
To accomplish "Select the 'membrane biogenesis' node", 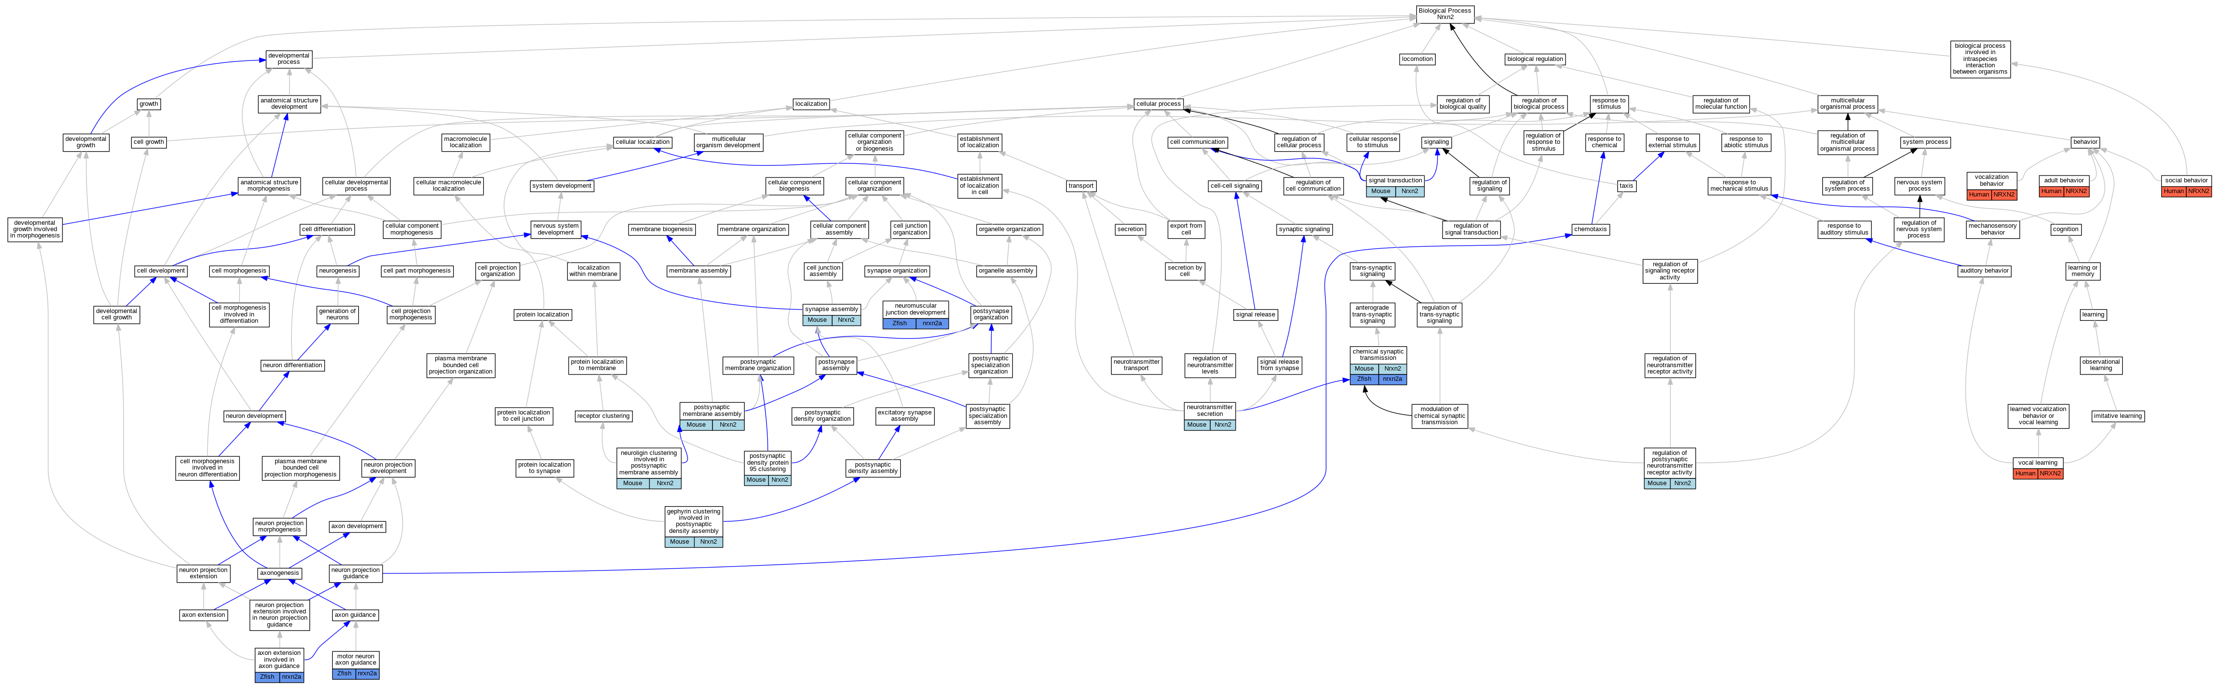I will 662,230.
